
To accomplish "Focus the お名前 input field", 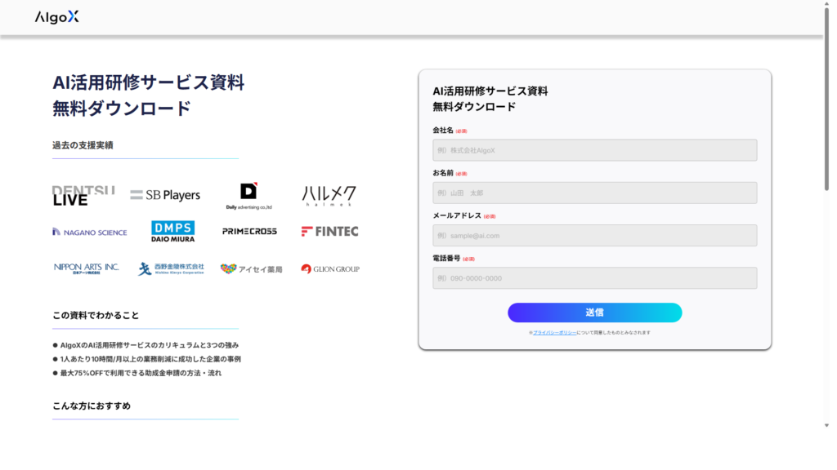I will pyautogui.click(x=594, y=193).
